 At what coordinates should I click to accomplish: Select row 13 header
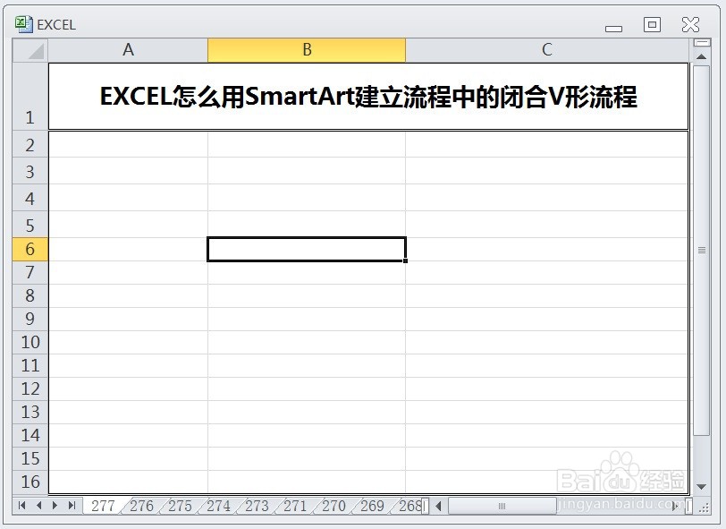pos(30,412)
